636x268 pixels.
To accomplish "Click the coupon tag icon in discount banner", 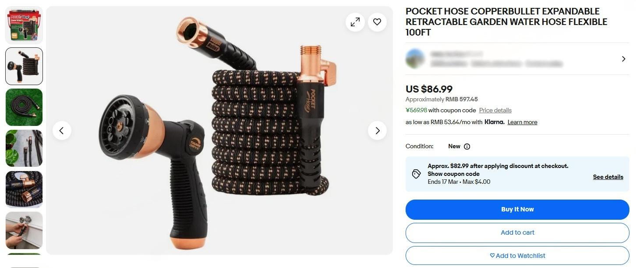I will (417, 174).
